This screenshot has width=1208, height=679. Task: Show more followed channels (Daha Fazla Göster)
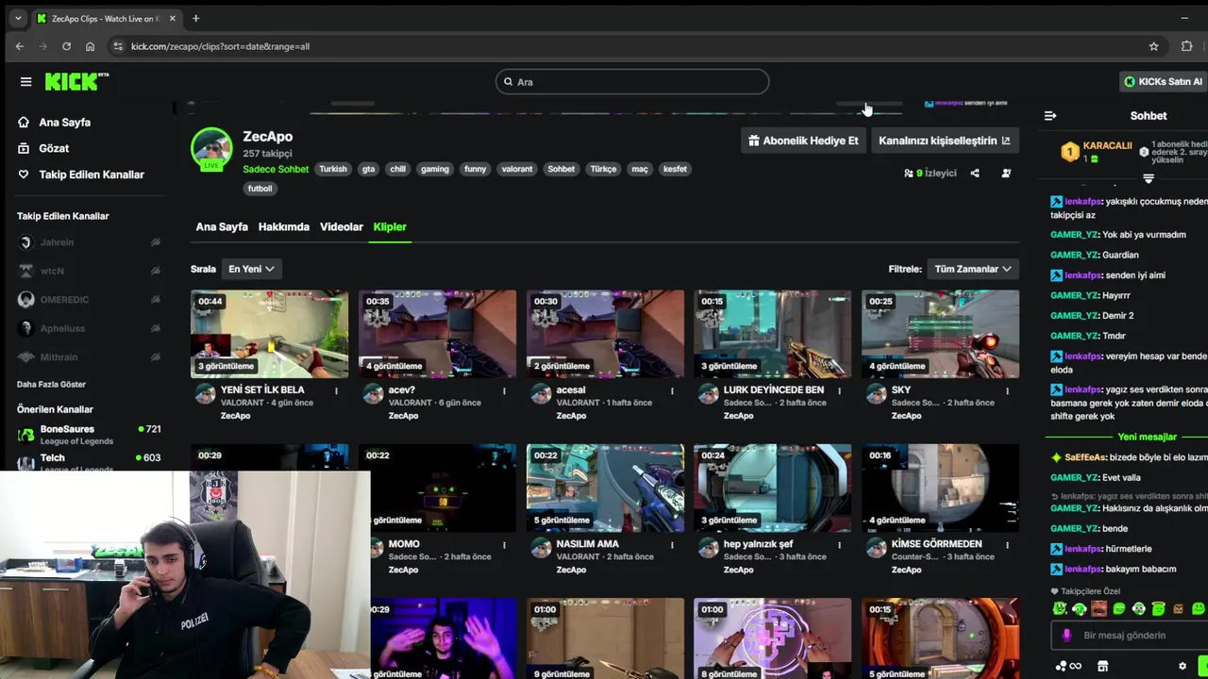pos(51,385)
